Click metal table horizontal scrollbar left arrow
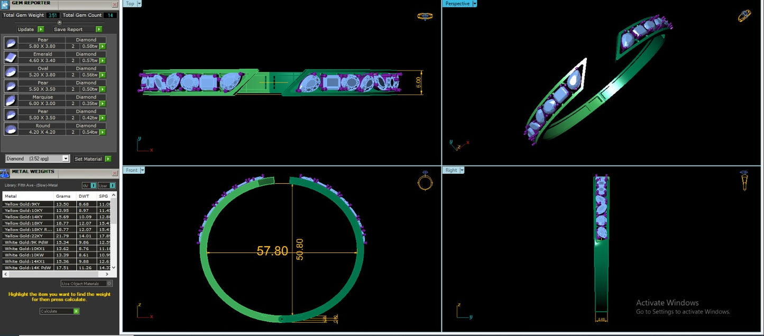Image resolution: width=764 pixels, height=336 pixels. click(6, 274)
